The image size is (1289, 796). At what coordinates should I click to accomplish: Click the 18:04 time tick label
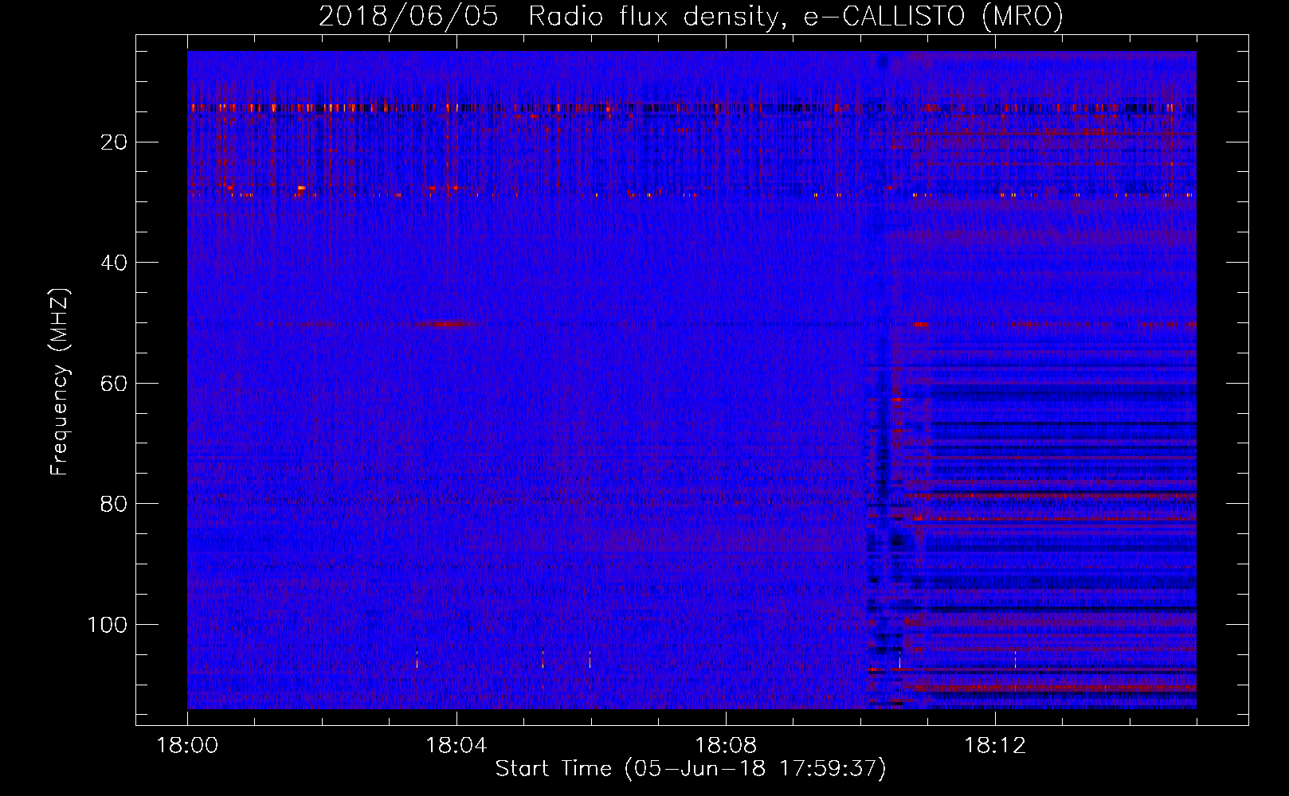[456, 746]
